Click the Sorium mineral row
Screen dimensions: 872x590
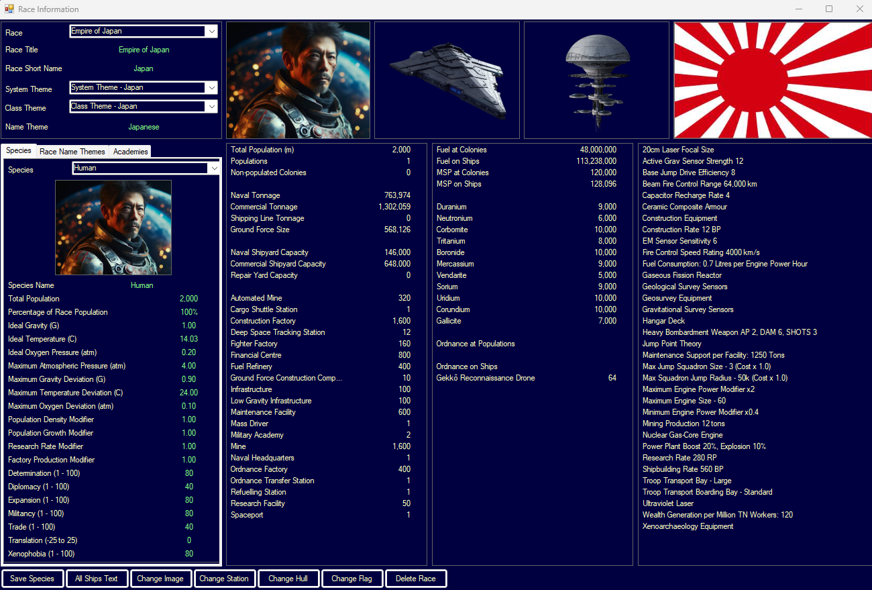point(527,287)
